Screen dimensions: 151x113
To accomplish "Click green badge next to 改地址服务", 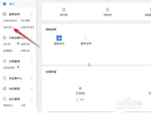I will pos(18,67).
